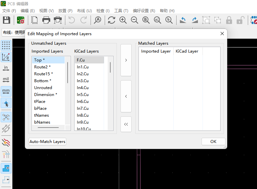Select KiCad layer In1.Cu
This screenshot has width=257, height=189.
click(x=89, y=67)
